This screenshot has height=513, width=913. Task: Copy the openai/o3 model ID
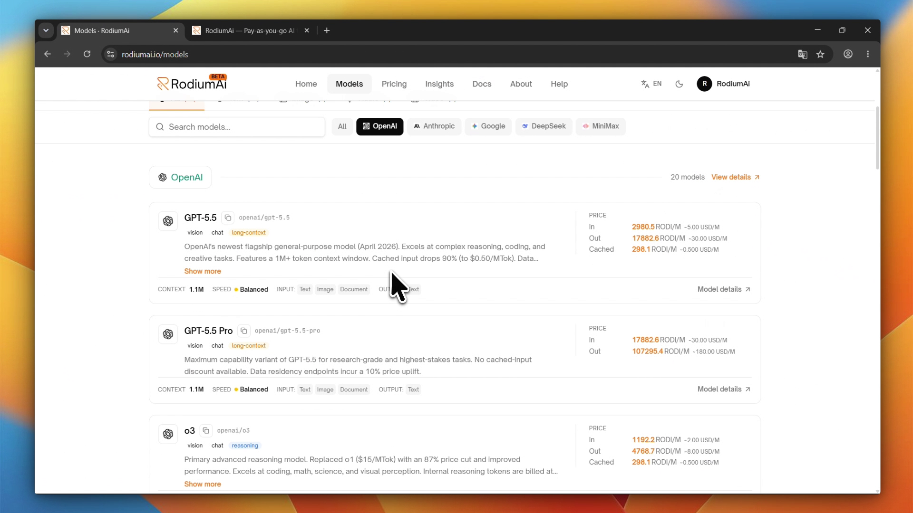point(206,430)
